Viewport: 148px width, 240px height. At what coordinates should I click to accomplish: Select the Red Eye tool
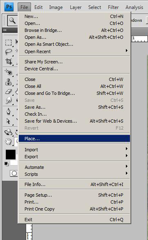tap(9, 72)
